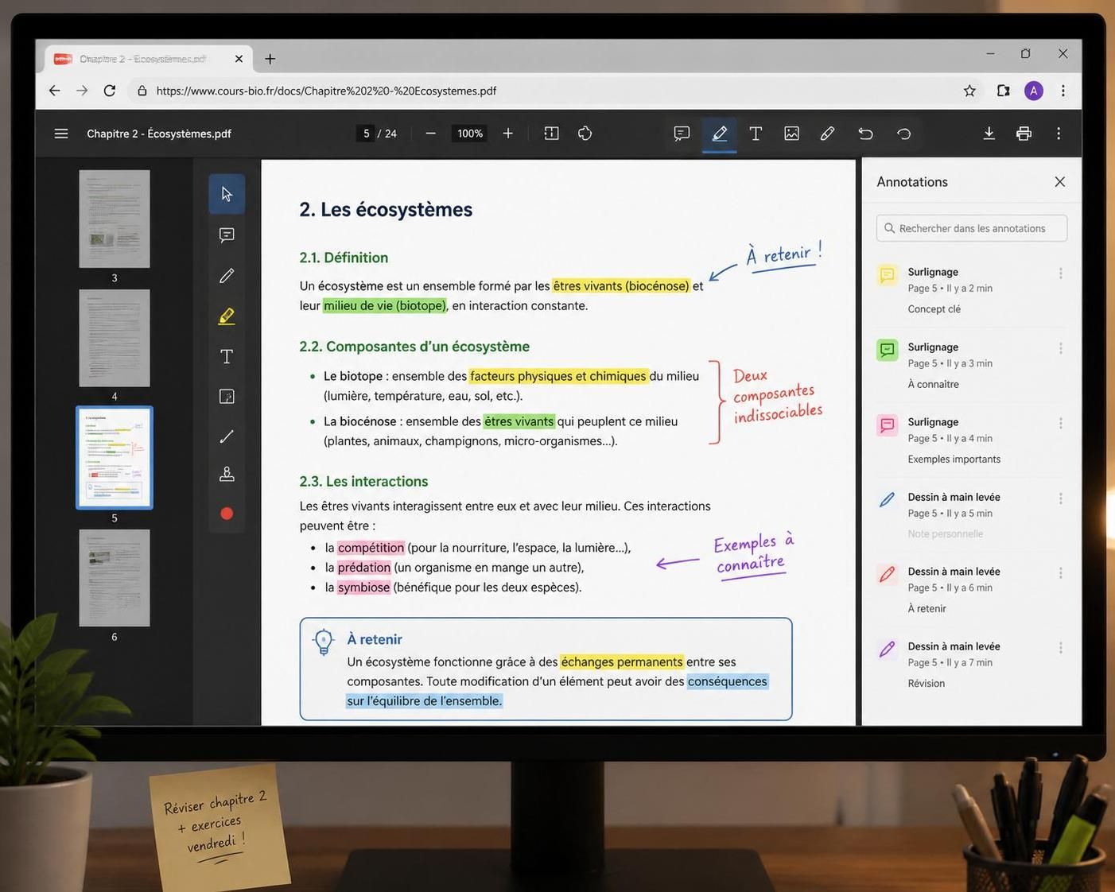Close the Chapitre 2 browser tab
Screen dimensions: 1115x892
239,59
